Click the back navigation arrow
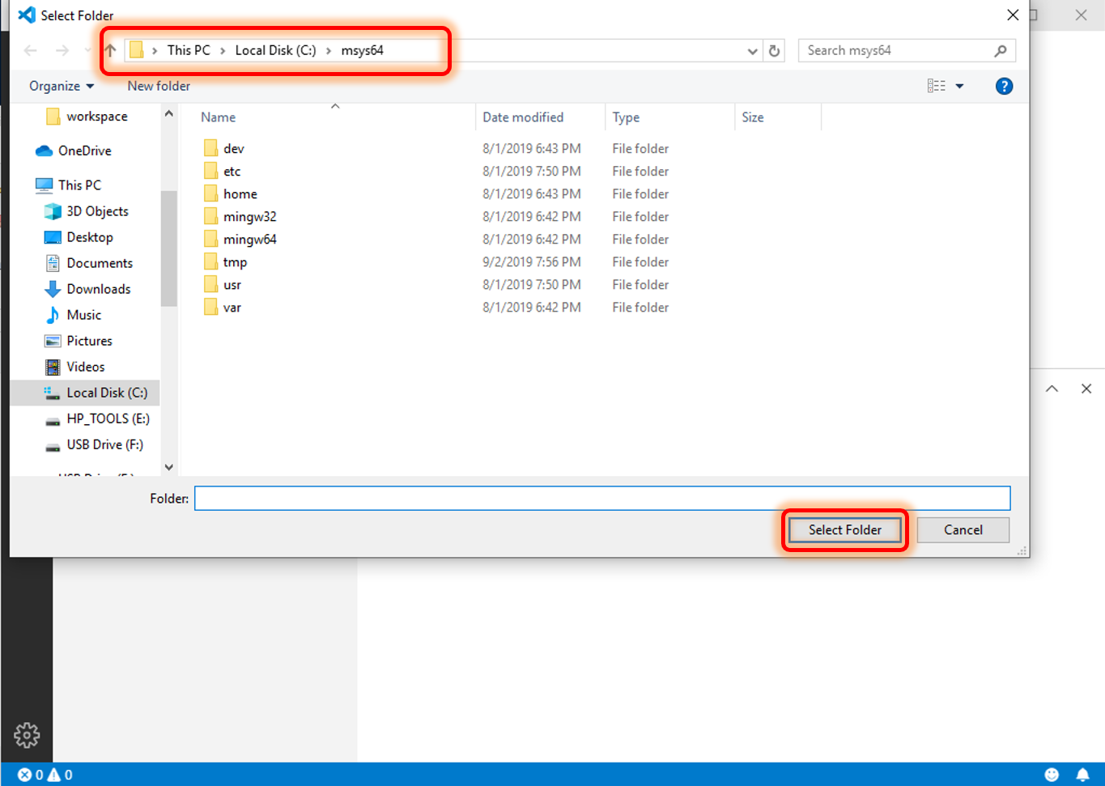 [x=30, y=50]
